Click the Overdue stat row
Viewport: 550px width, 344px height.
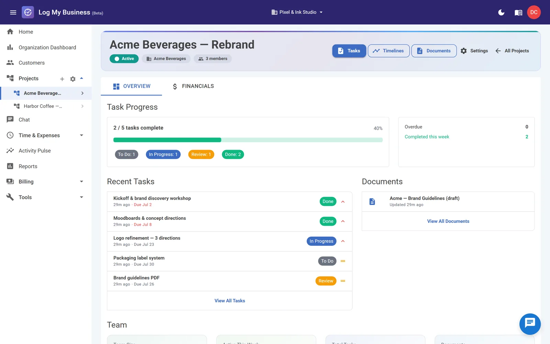[466, 127]
